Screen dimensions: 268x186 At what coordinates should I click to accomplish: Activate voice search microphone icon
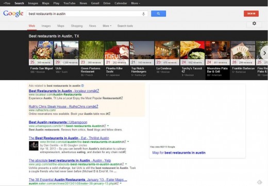tap(143, 14)
